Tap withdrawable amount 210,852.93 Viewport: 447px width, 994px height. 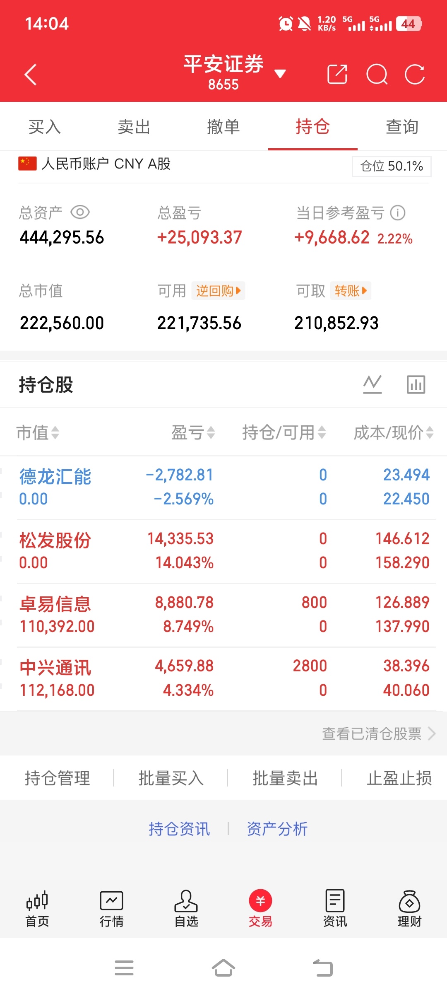336,323
